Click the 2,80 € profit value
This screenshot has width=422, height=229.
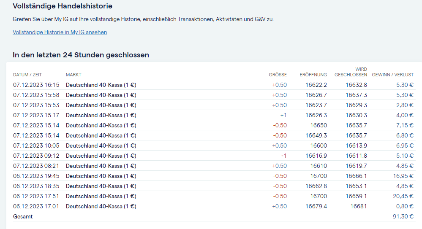pyautogui.click(x=405, y=105)
